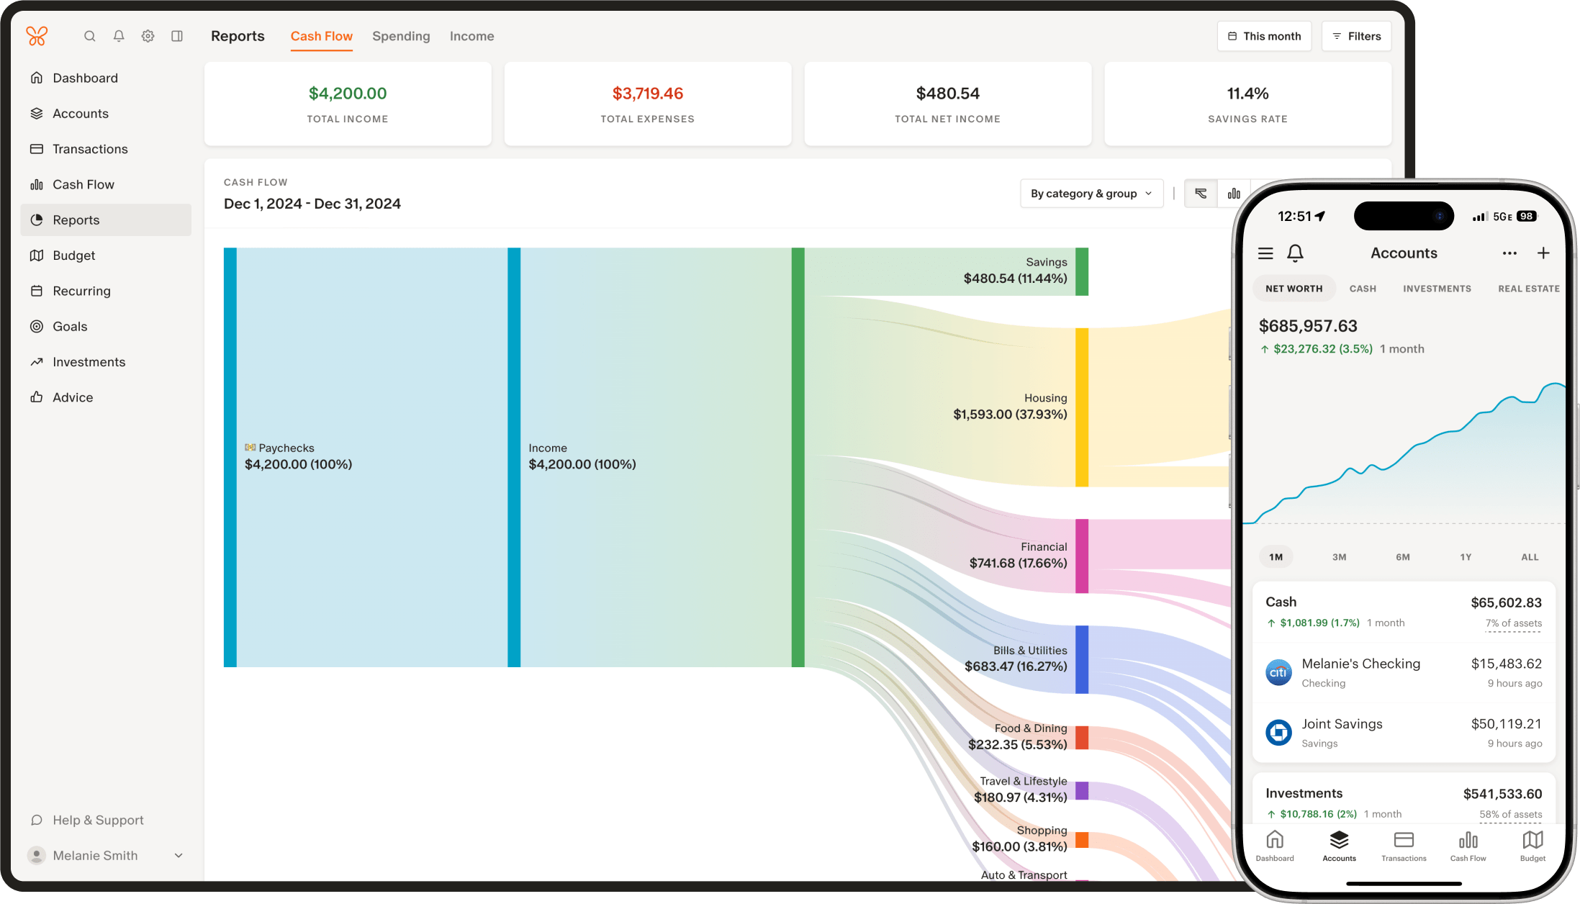Expand the By category & group dropdown

coord(1091,194)
